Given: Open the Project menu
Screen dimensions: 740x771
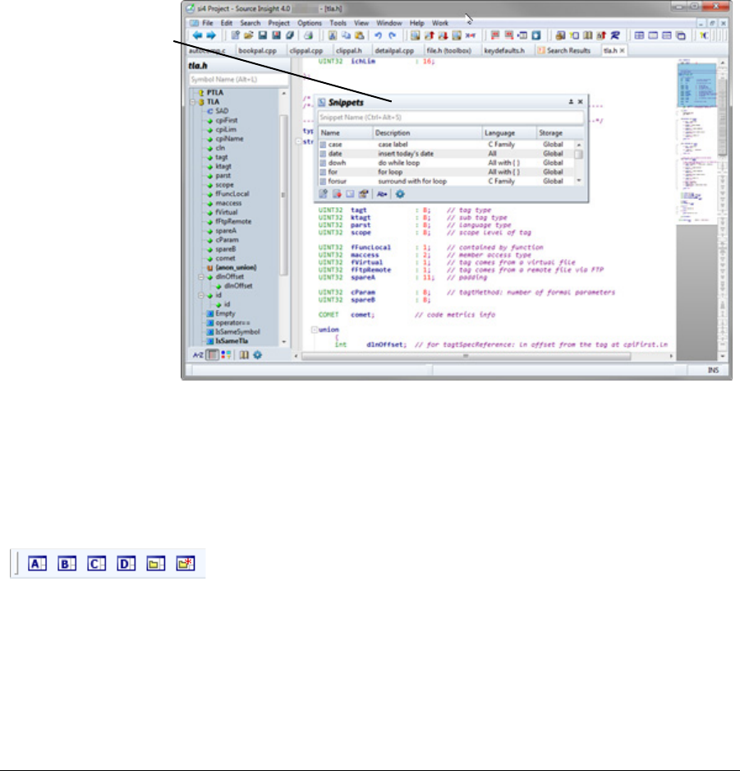Looking at the screenshot, I should point(278,23).
